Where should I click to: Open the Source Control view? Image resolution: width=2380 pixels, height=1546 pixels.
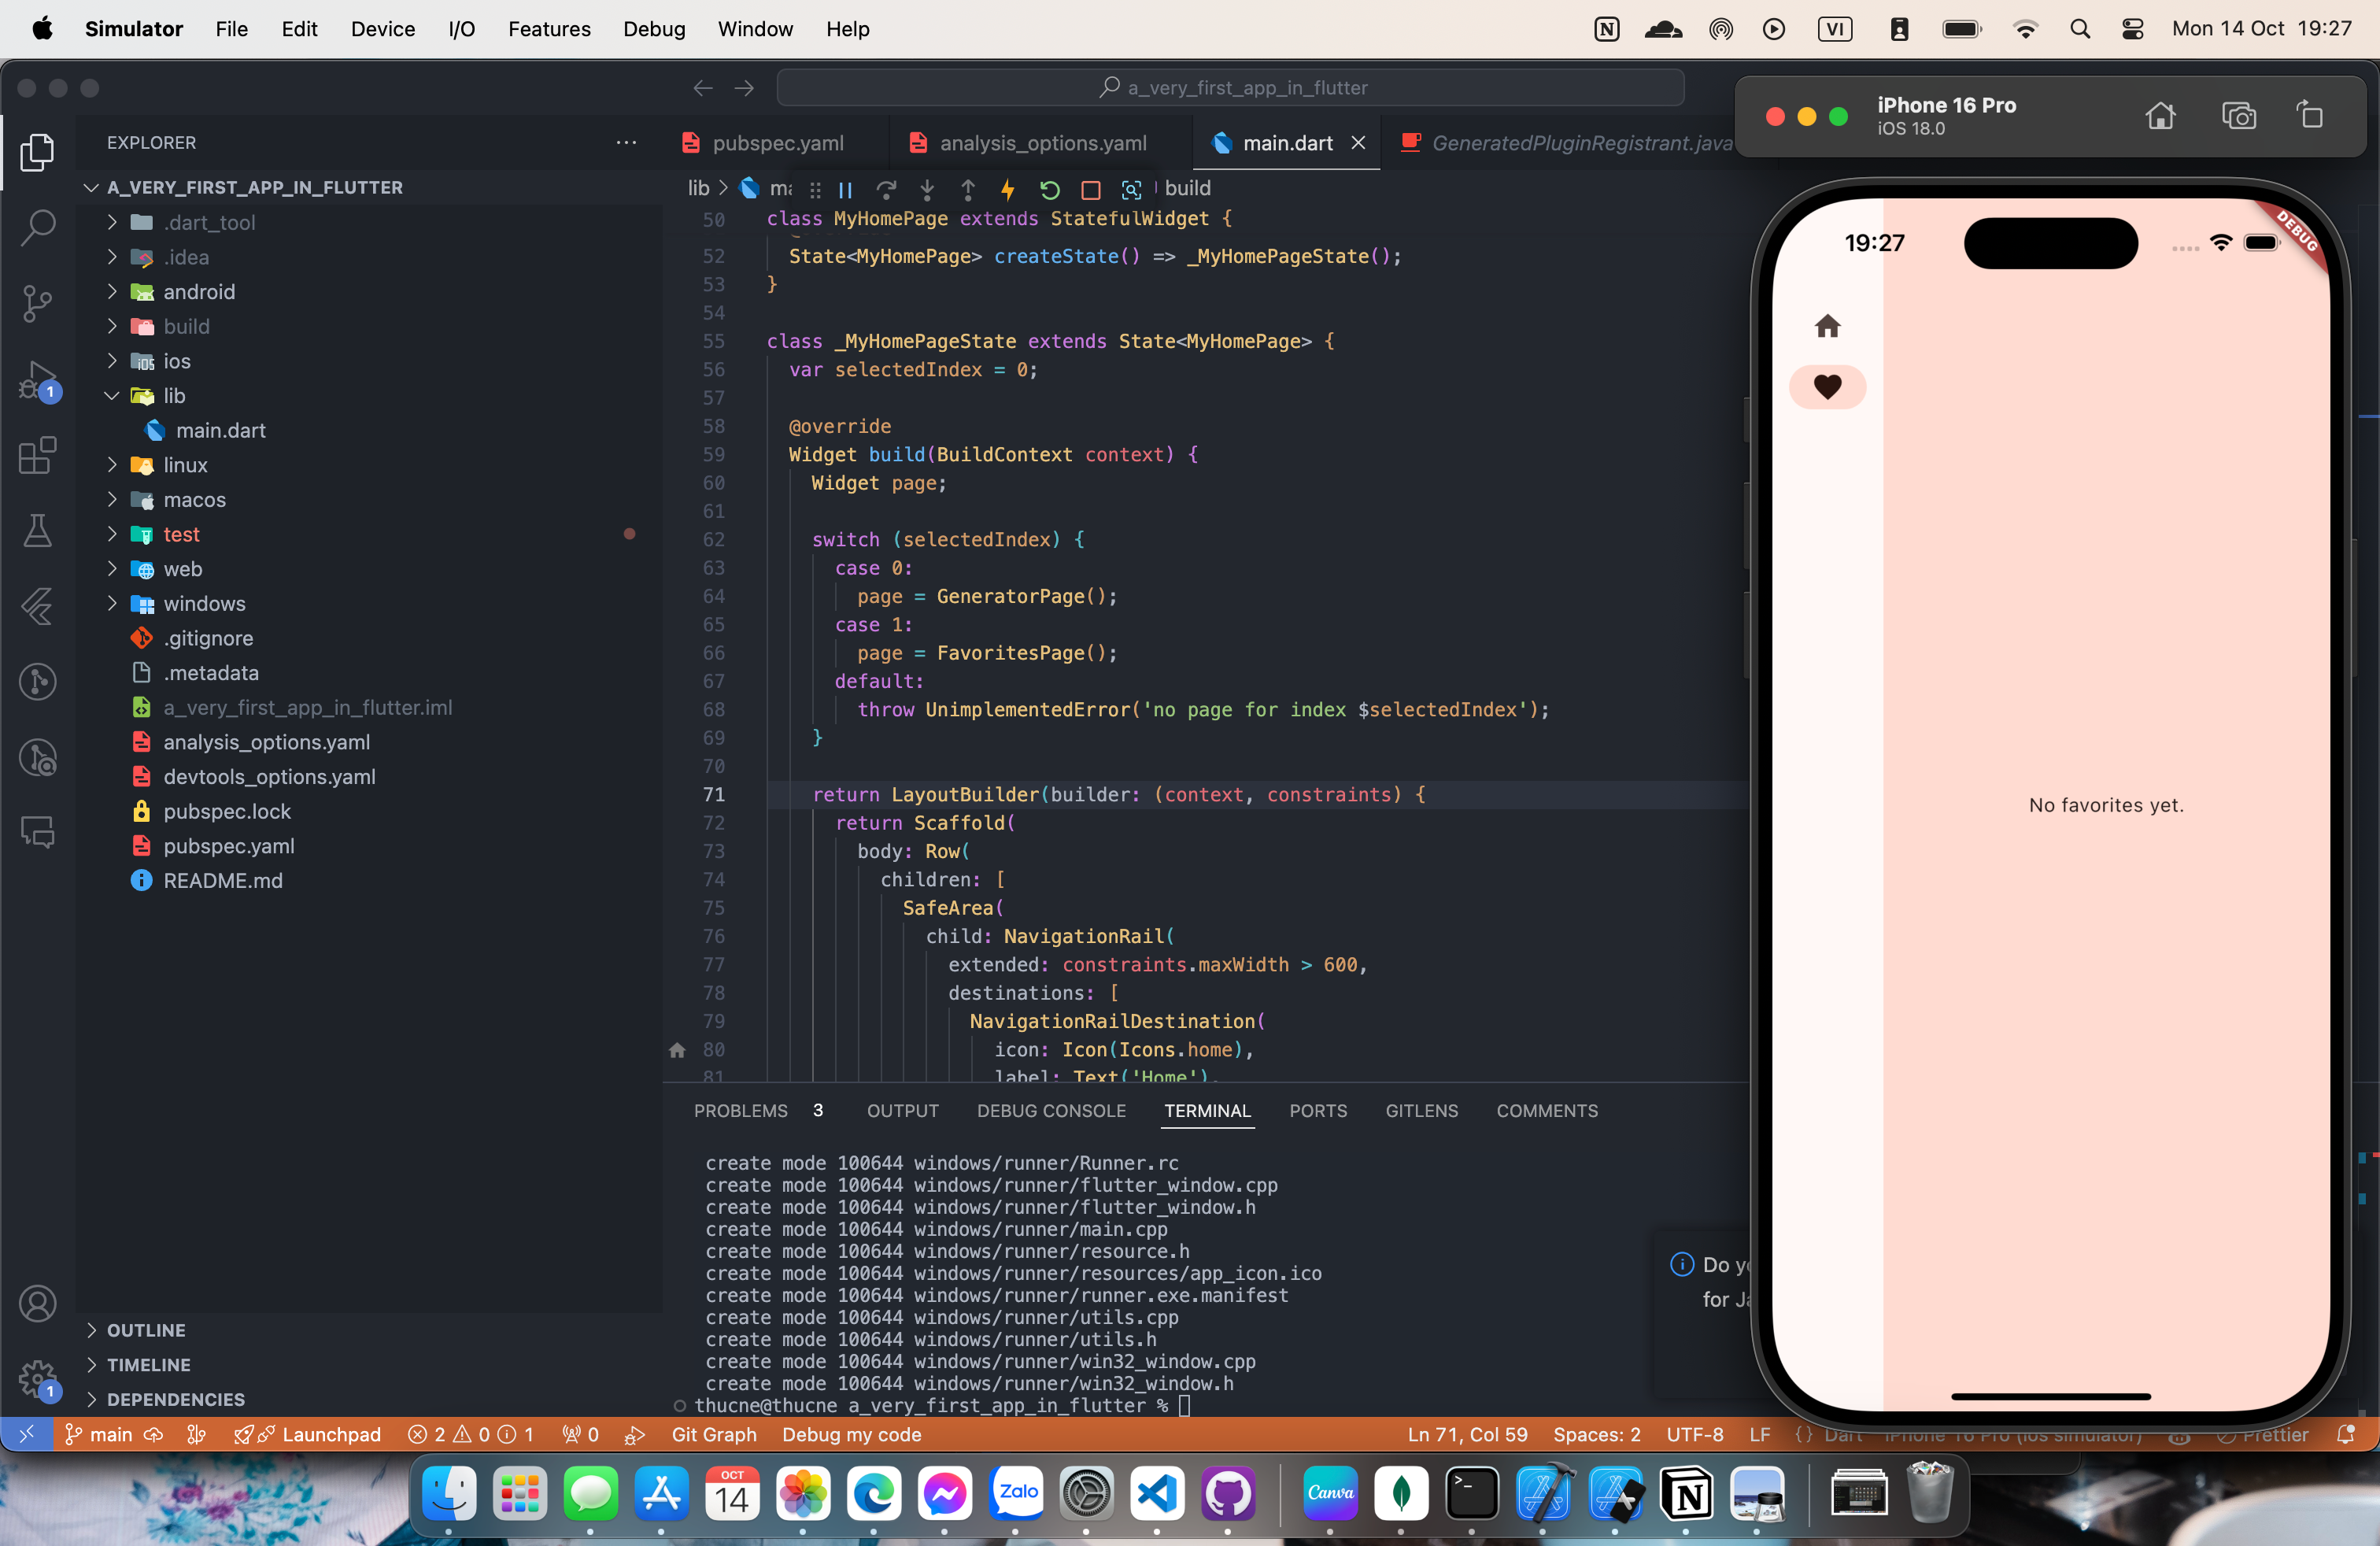pyautogui.click(x=37, y=304)
